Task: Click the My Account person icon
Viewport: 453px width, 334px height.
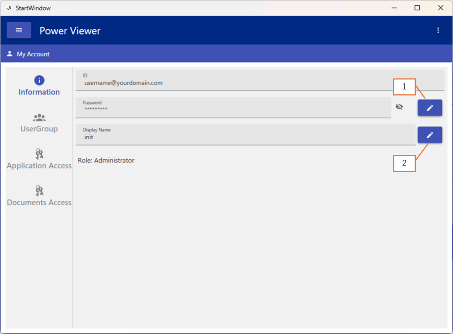Action: coord(10,54)
